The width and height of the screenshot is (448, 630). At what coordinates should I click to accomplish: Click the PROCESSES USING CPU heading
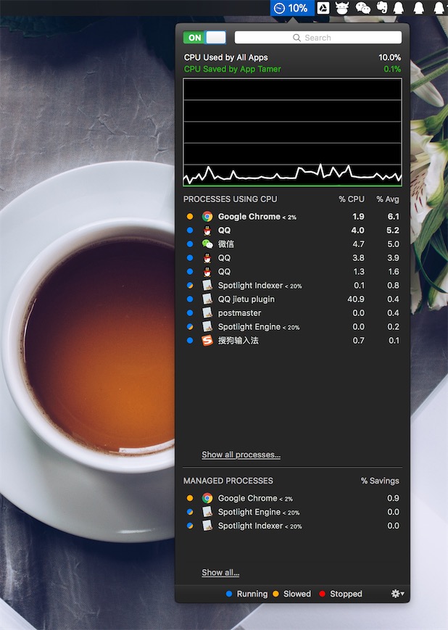point(230,199)
